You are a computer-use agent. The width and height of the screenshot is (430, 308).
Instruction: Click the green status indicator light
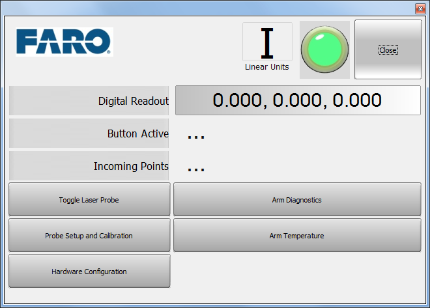324,49
